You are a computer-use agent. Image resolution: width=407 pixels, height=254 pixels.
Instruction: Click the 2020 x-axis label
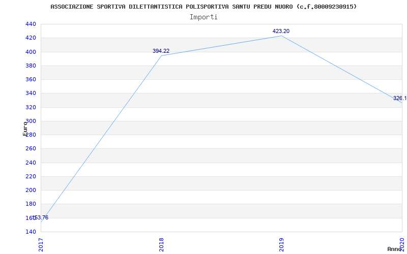[x=402, y=245]
